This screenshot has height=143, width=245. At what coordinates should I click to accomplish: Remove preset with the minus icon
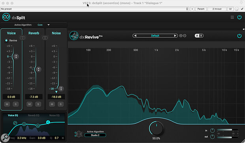pos(185,36)
